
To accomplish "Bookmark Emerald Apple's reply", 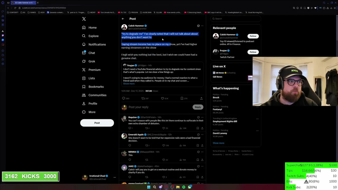I will 198,145.
